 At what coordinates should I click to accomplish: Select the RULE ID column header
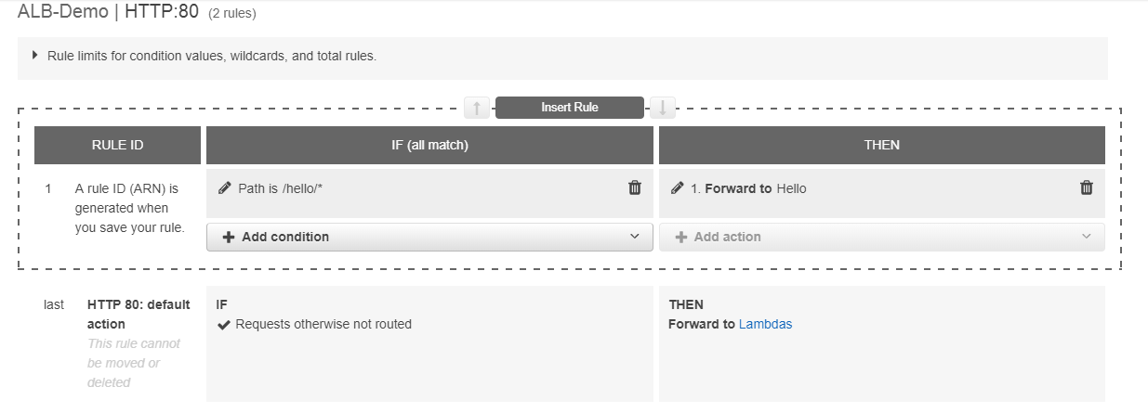117,145
